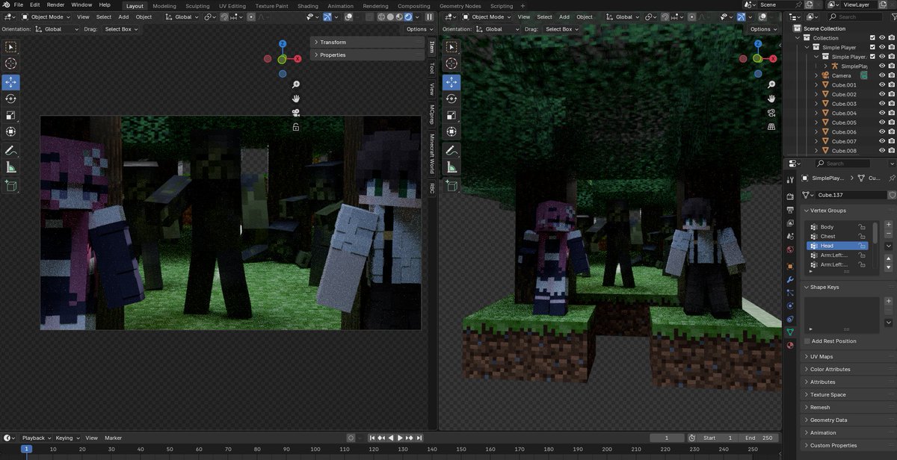This screenshot has width=897, height=460.
Task: Toggle Simple Player collection exclude checkbox
Action: point(872,47)
